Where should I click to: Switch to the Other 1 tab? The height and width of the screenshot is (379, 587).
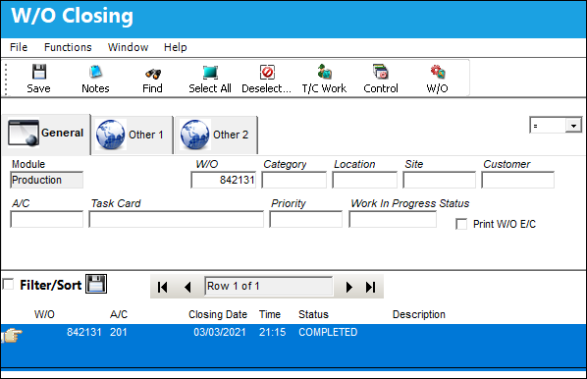click(133, 135)
